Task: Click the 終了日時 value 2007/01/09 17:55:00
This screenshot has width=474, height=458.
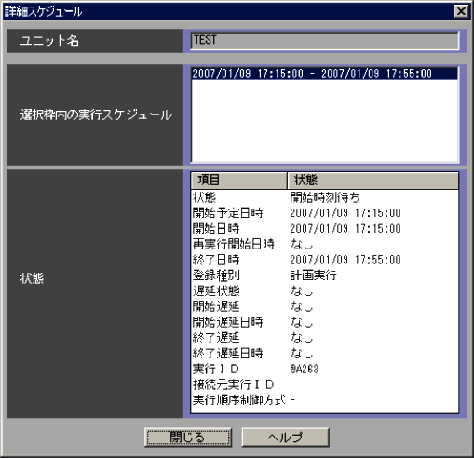Action: tap(345, 260)
